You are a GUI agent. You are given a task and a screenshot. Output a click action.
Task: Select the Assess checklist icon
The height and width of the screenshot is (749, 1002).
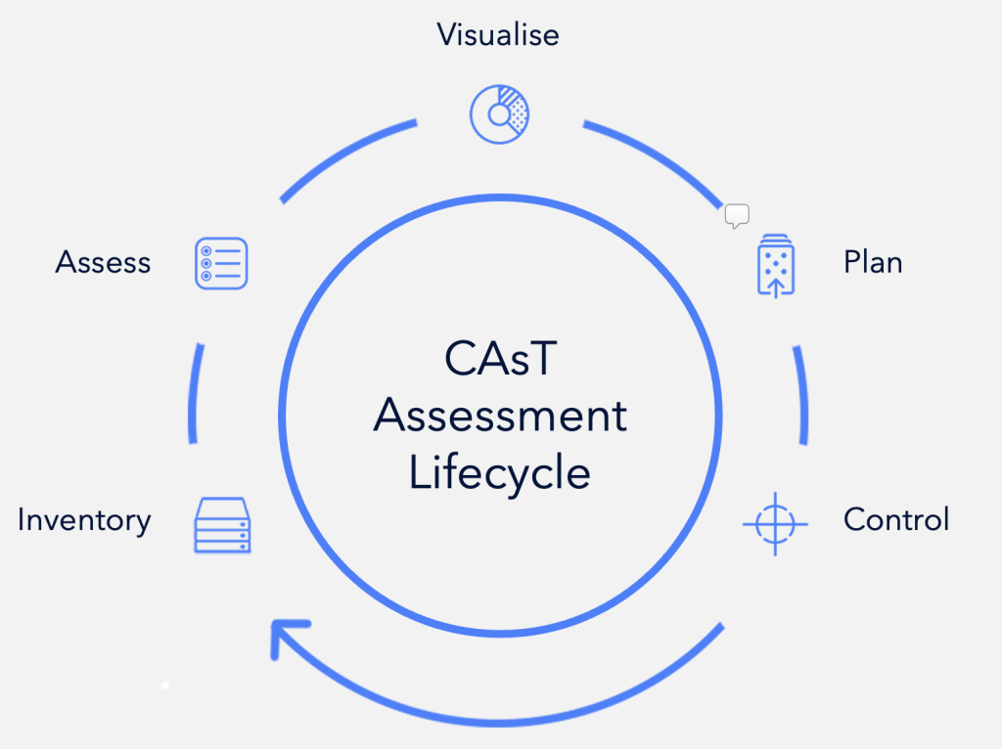(x=222, y=263)
